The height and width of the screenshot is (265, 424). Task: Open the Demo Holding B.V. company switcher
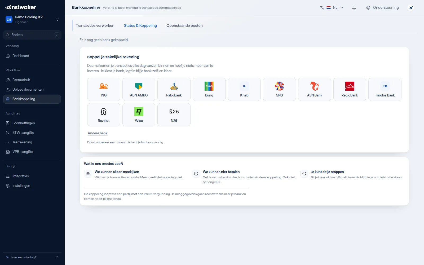(32, 19)
